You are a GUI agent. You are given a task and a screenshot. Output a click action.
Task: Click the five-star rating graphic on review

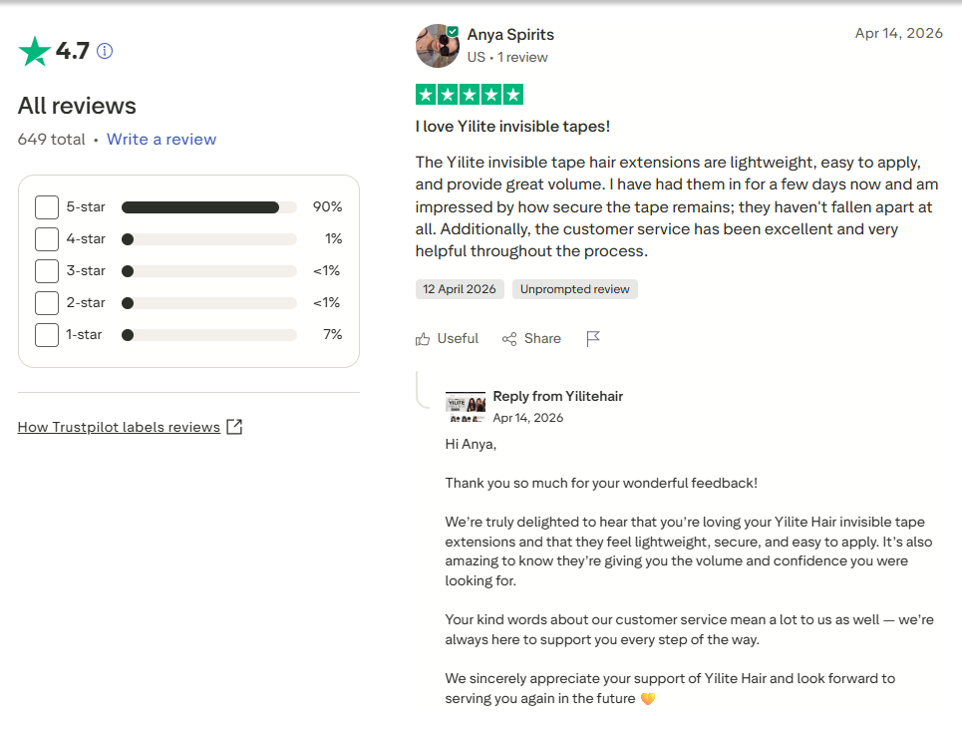point(470,95)
